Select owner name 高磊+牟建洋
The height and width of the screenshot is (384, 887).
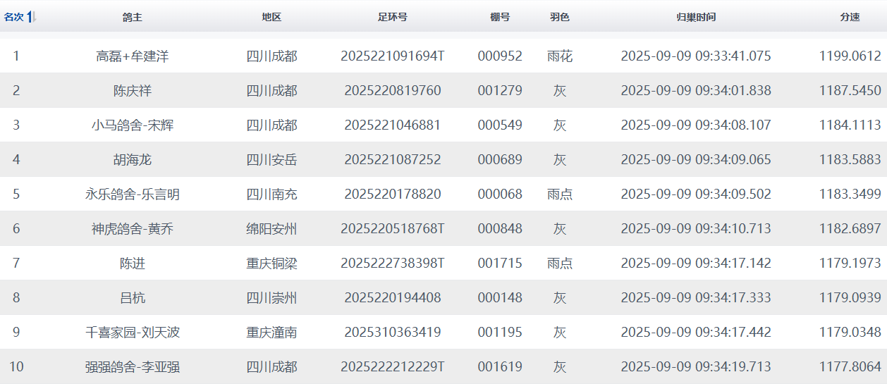(x=132, y=56)
